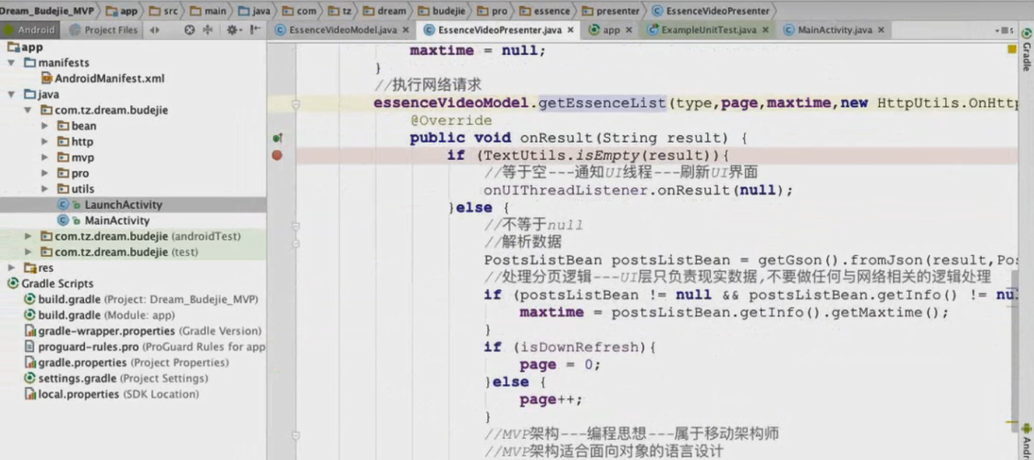Select the app module root node
The height and width of the screenshot is (460, 1034).
point(26,47)
